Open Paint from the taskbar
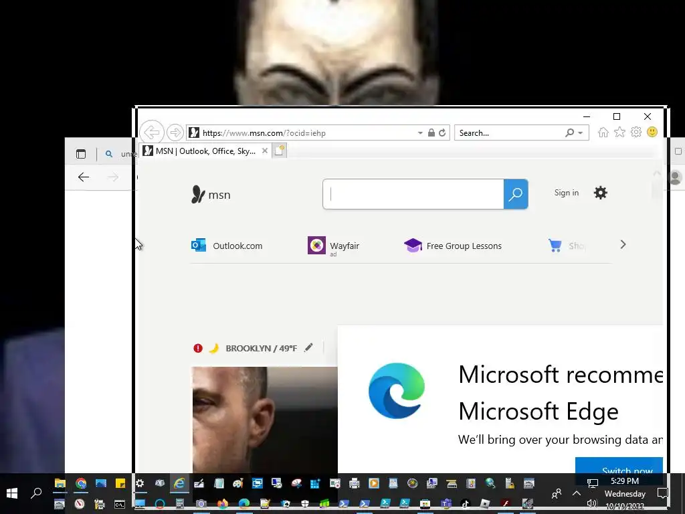The width and height of the screenshot is (685, 514). pyautogui.click(x=238, y=483)
